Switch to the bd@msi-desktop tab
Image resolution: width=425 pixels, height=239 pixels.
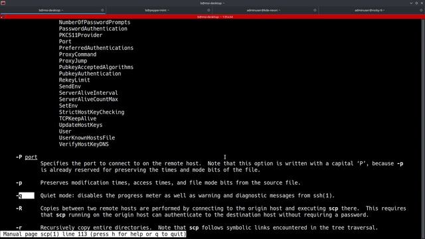tap(50, 11)
